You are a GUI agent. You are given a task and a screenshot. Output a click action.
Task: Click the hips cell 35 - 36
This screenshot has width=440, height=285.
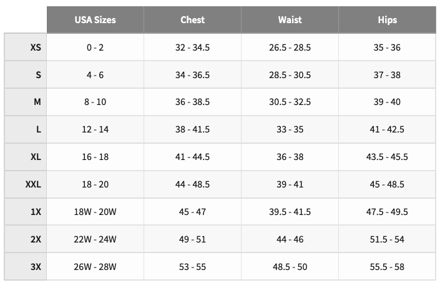tap(387, 47)
